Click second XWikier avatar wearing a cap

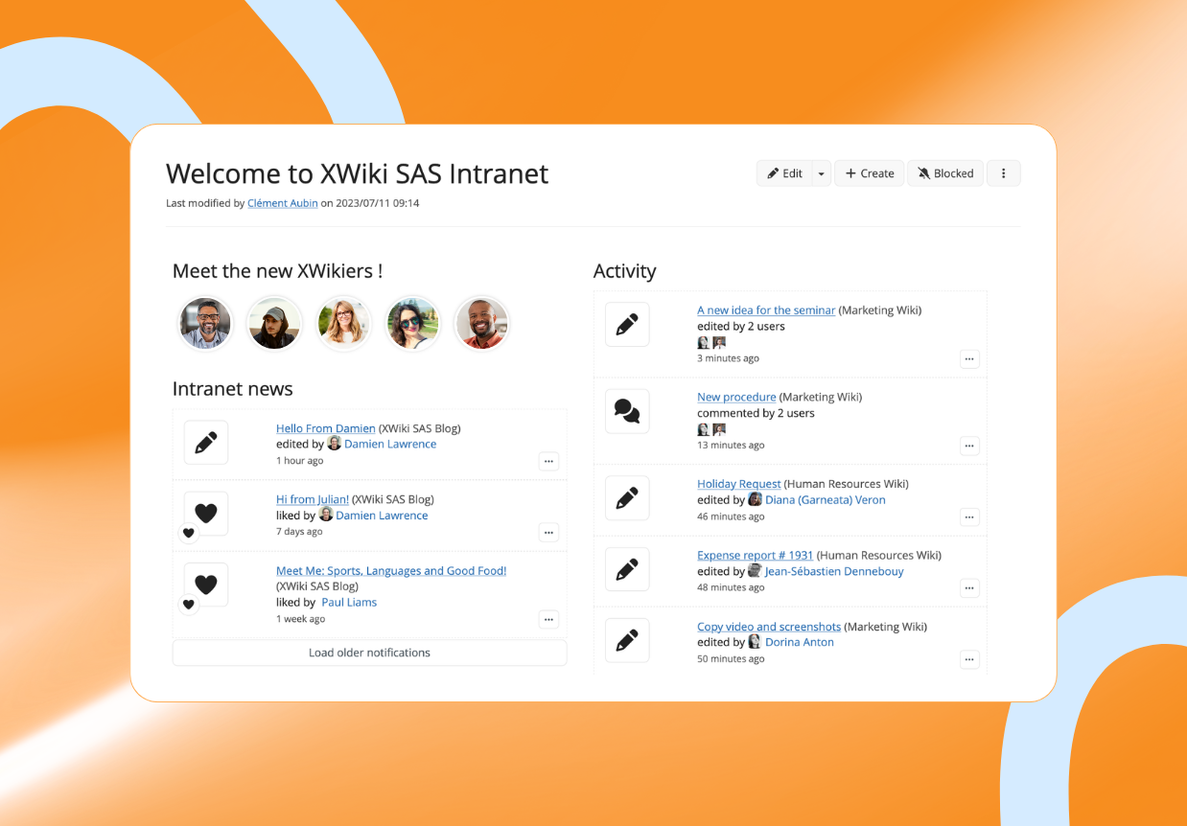pos(274,323)
